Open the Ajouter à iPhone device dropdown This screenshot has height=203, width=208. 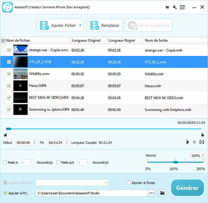(x=106, y=183)
